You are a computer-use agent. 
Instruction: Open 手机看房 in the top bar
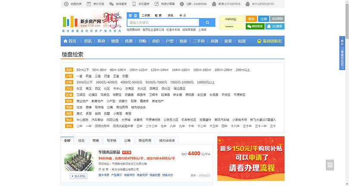tap(145, 4)
